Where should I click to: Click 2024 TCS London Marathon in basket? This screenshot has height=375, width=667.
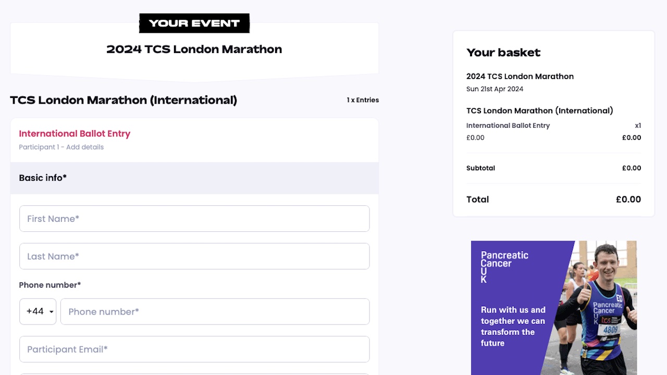pos(520,77)
